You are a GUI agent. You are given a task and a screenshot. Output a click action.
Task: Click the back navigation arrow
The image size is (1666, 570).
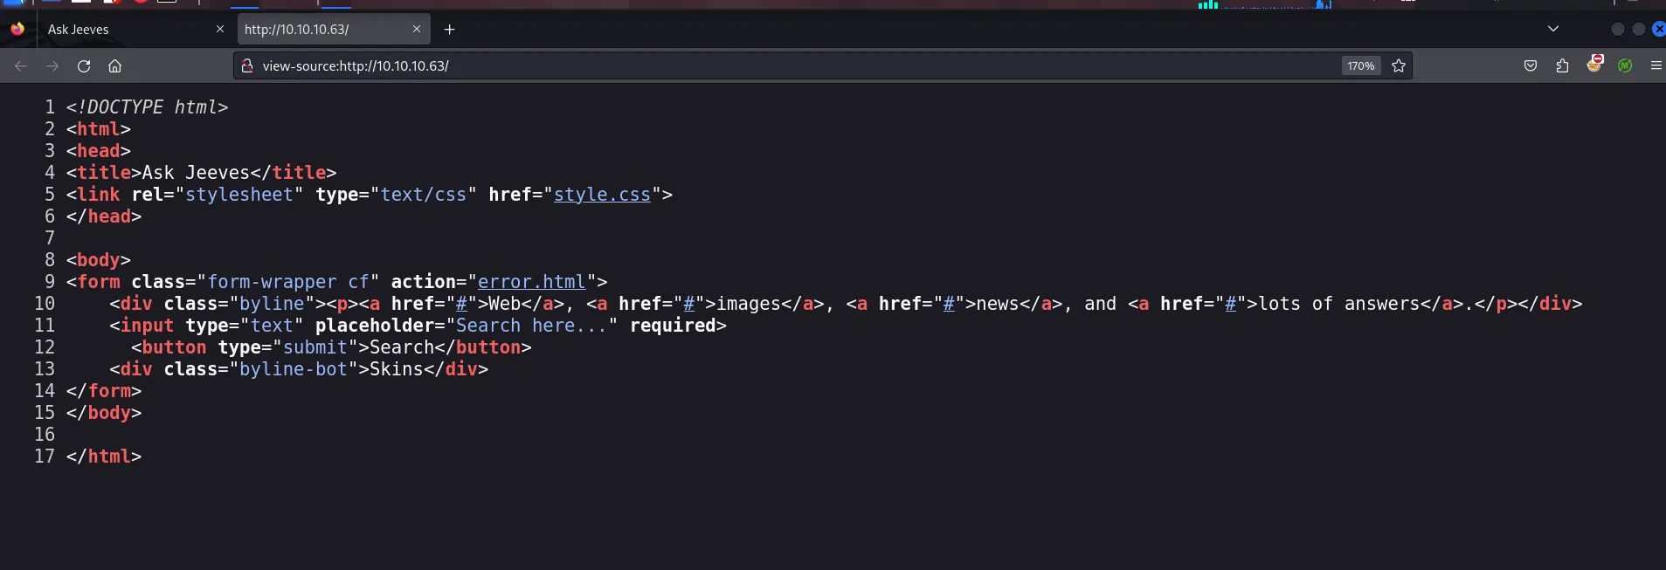(x=21, y=66)
